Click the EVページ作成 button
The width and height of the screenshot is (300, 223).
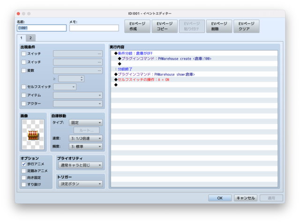[137, 26]
